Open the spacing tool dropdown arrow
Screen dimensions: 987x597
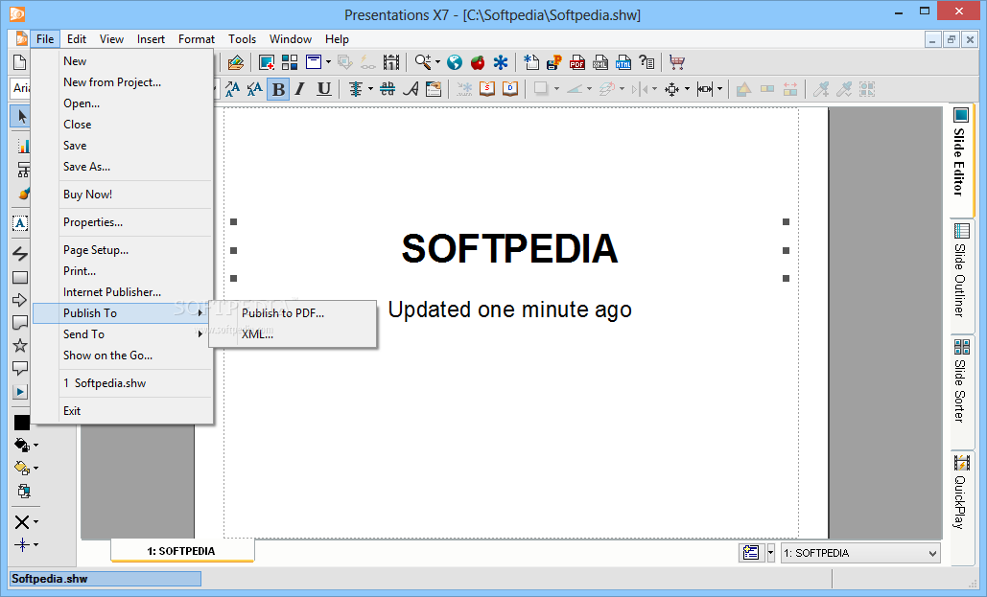click(719, 89)
